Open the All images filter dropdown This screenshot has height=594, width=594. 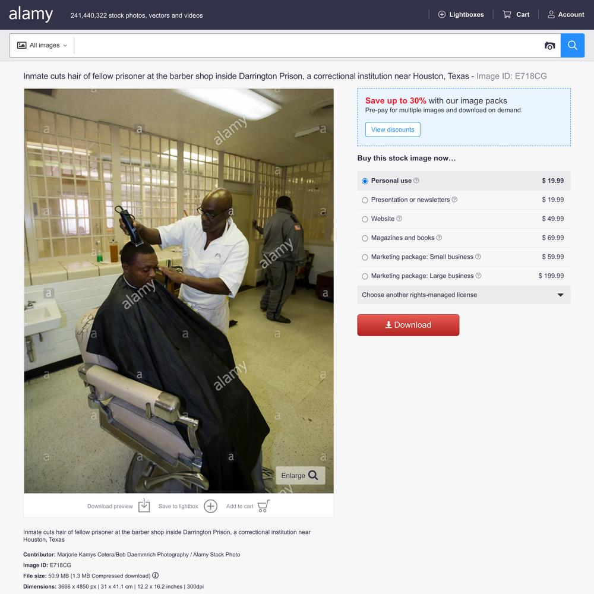(42, 46)
